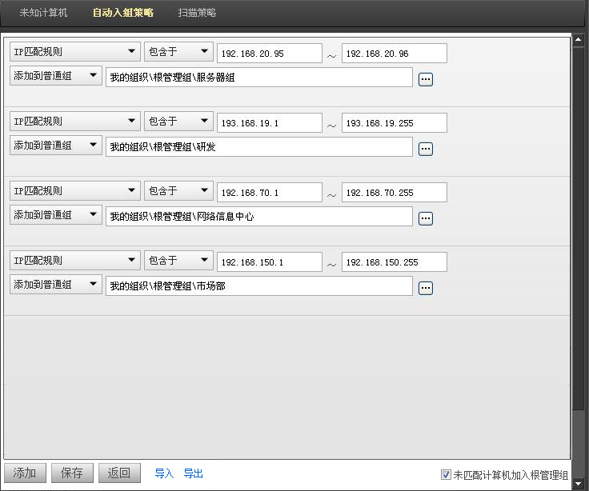Screen dimensions: 589x491
Task: Open the 导出 link
Action: click(x=194, y=473)
